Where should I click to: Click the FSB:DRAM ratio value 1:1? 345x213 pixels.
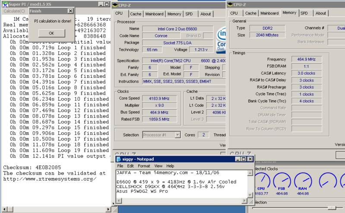coord(307,66)
